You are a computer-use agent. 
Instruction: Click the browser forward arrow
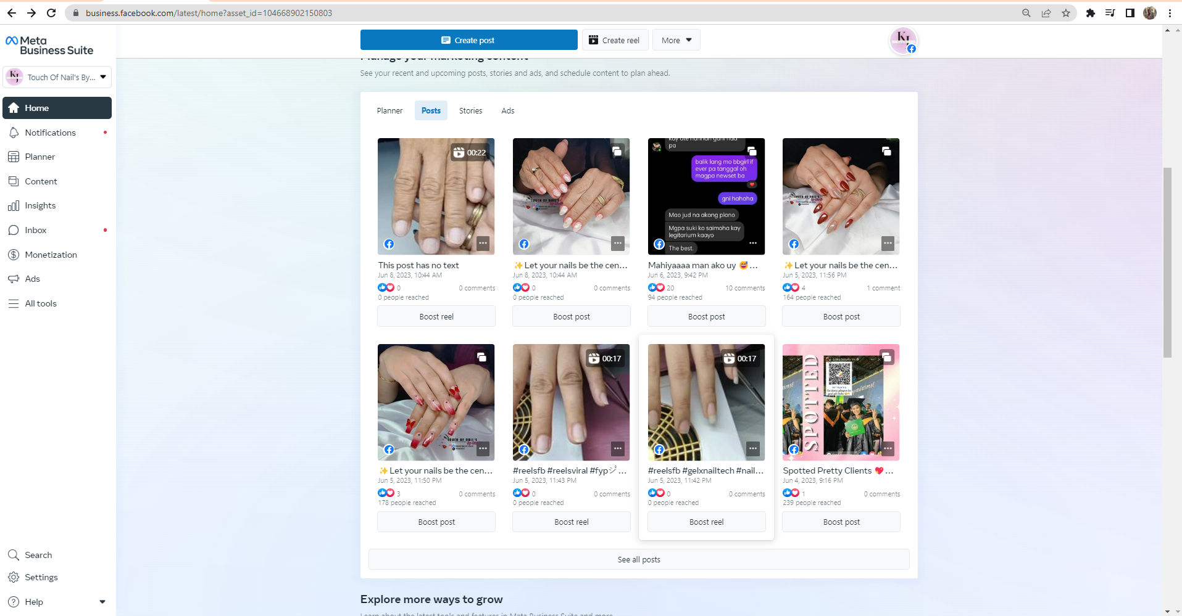point(31,13)
